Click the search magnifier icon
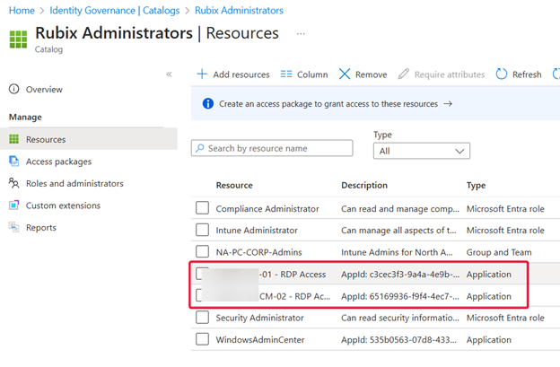 click(x=200, y=148)
